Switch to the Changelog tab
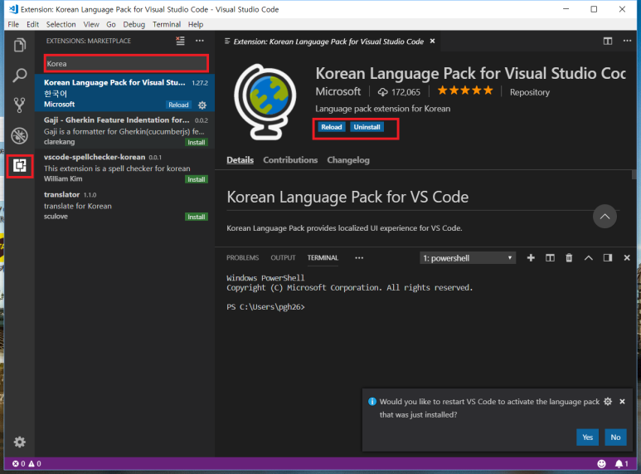Screen dimensions: 641x474 click(348, 160)
